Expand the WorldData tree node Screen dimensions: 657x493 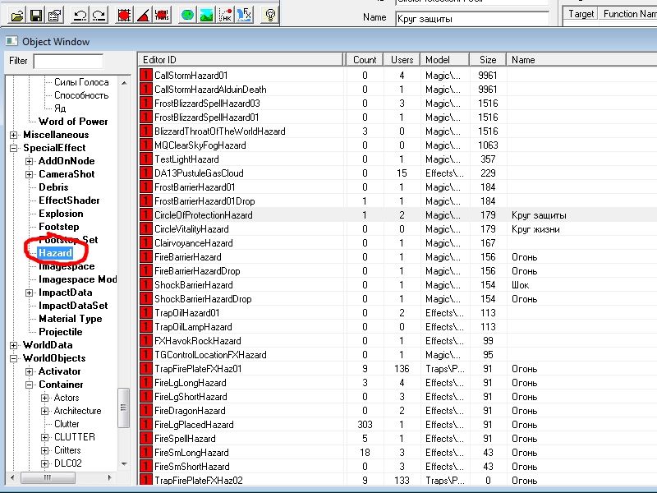[14, 345]
